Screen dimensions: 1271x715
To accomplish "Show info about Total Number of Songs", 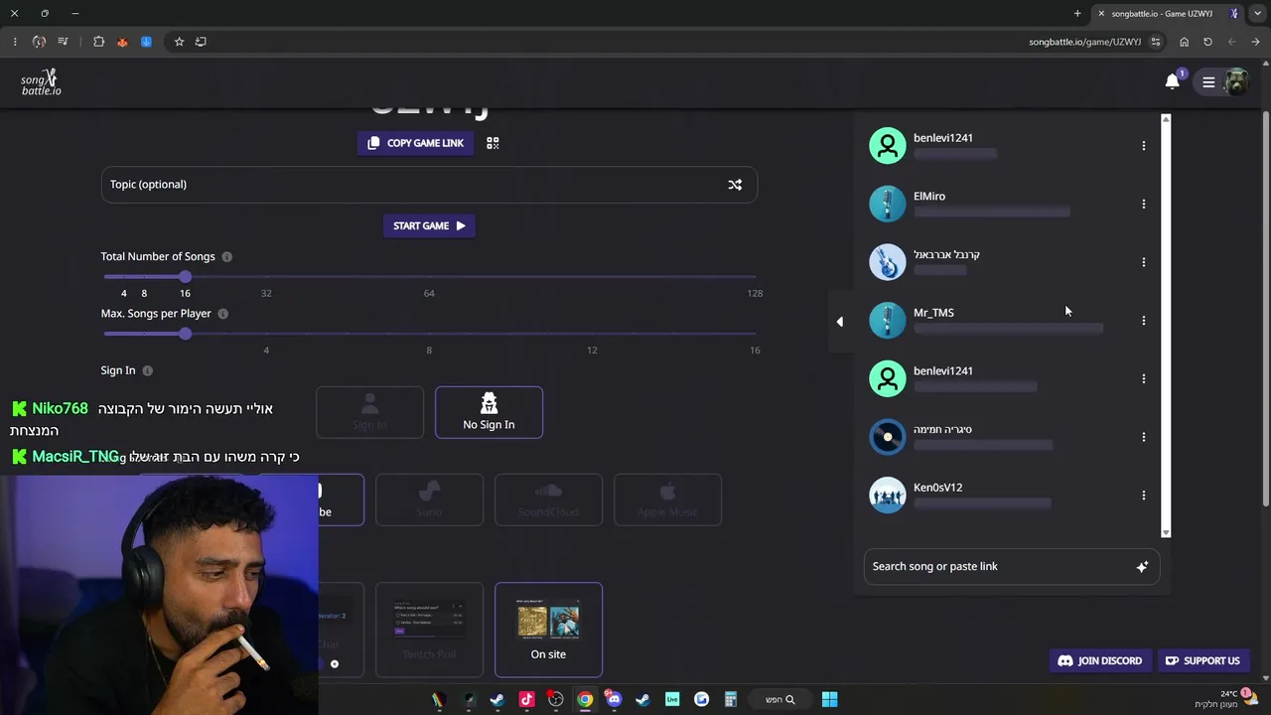I will [226, 257].
